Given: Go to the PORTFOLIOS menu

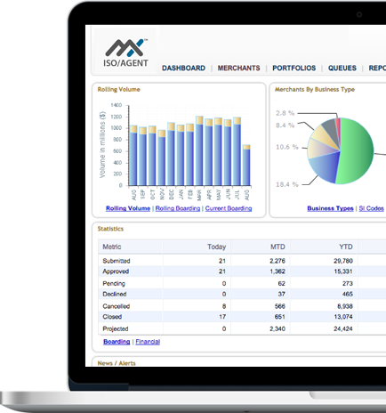Looking at the screenshot, I should coord(294,68).
